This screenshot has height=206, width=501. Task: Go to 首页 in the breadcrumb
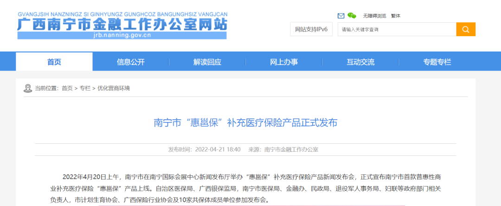tap(67, 89)
